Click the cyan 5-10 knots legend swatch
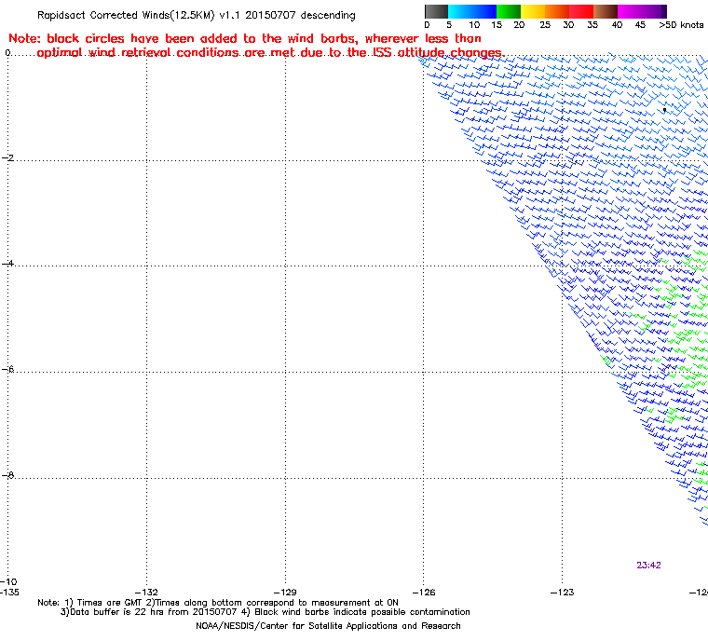This screenshot has height=641, width=708. 460,11
